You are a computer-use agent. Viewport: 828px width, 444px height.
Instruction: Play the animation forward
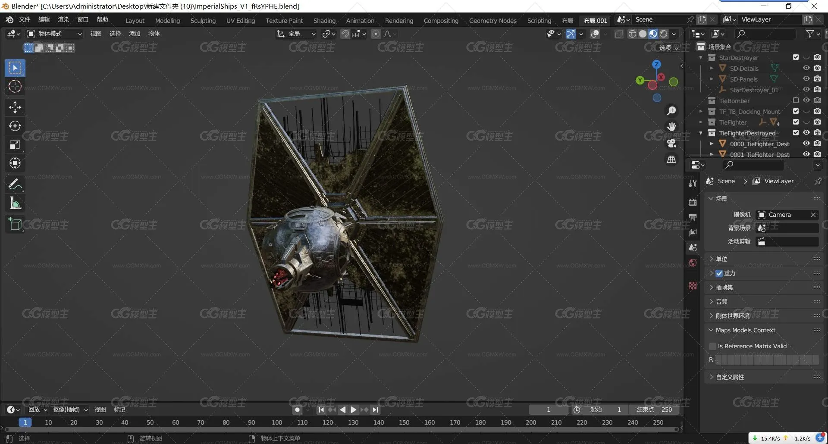coord(354,410)
